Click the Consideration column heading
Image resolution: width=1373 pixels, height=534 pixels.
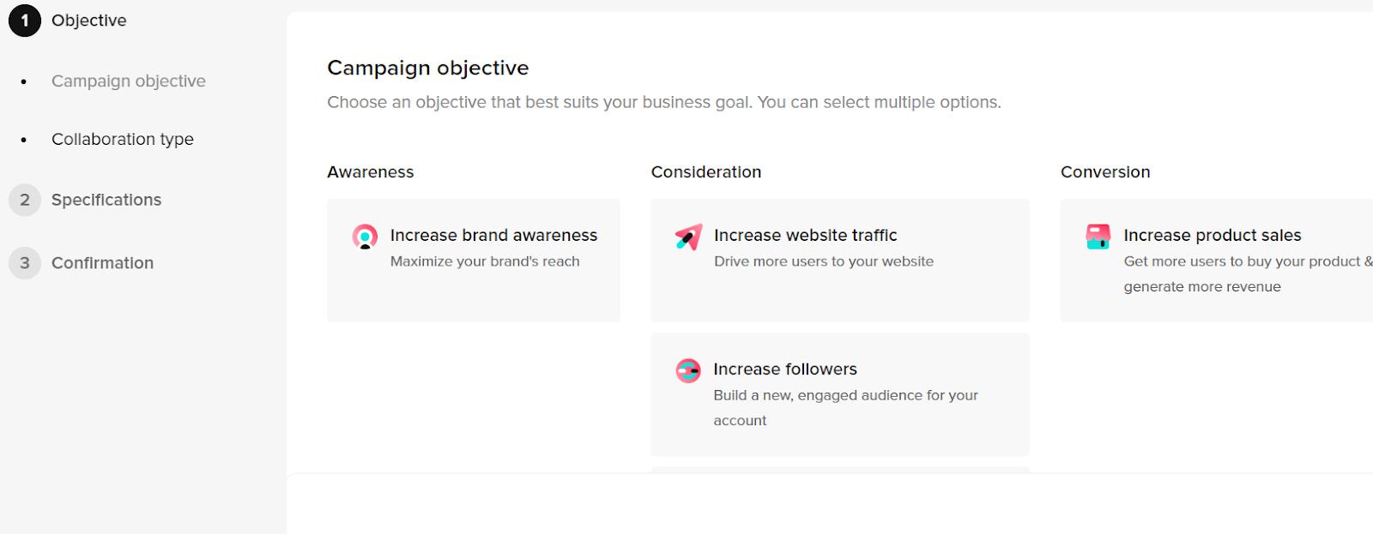pyautogui.click(x=706, y=172)
